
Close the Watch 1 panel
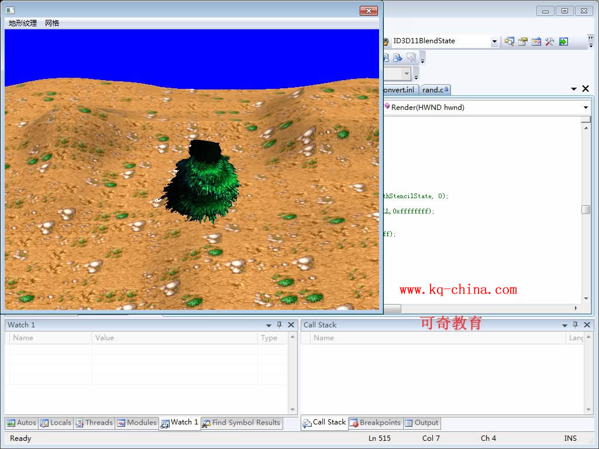[291, 325]
